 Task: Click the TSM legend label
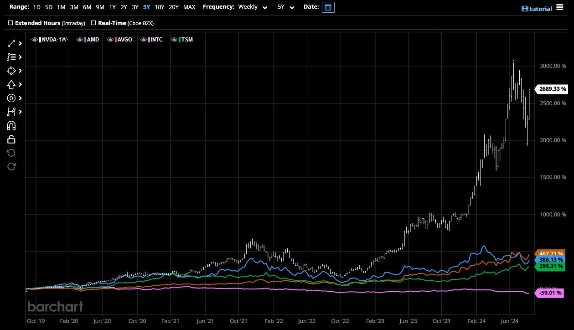[187, 40]
